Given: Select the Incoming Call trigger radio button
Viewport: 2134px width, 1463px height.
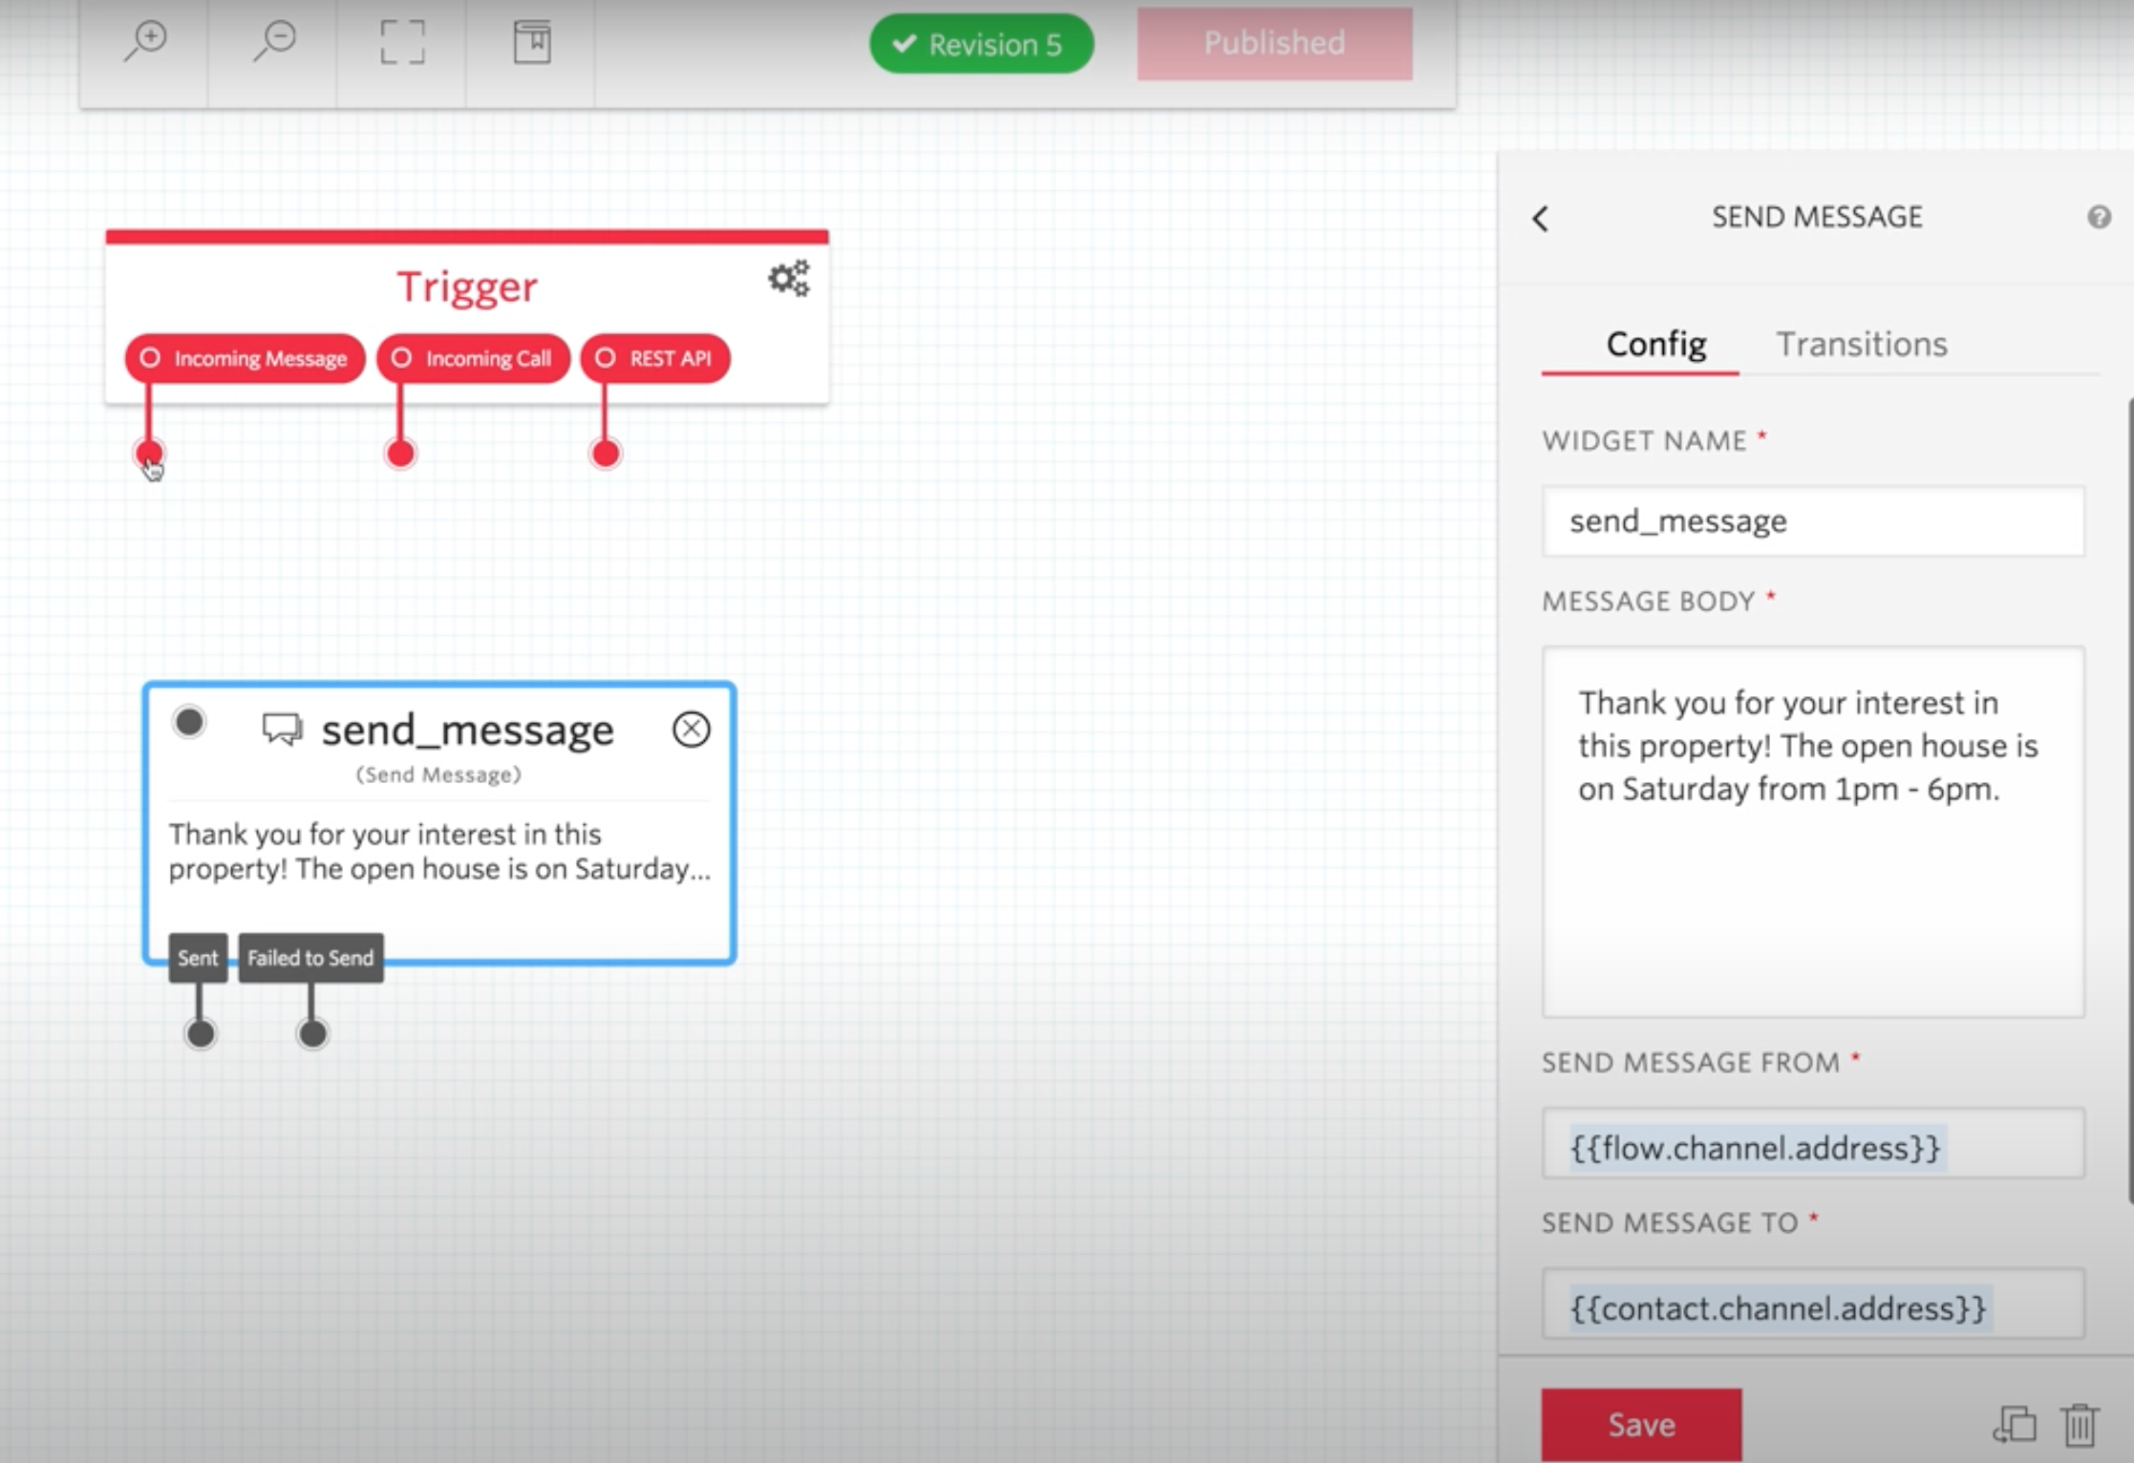Looking at the screenshot, I should coord(399,358).
